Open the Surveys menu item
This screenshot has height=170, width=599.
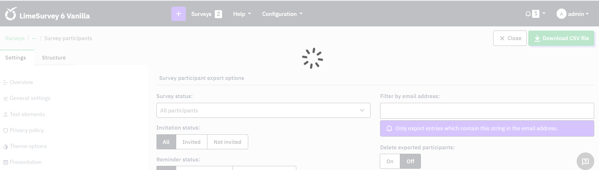point(201,14)
